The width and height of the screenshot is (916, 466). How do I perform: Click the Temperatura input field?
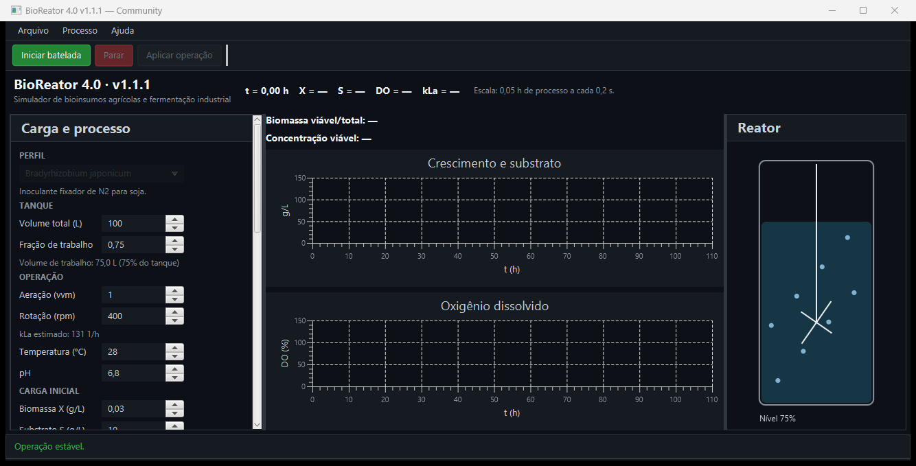(x=134, y=352)
